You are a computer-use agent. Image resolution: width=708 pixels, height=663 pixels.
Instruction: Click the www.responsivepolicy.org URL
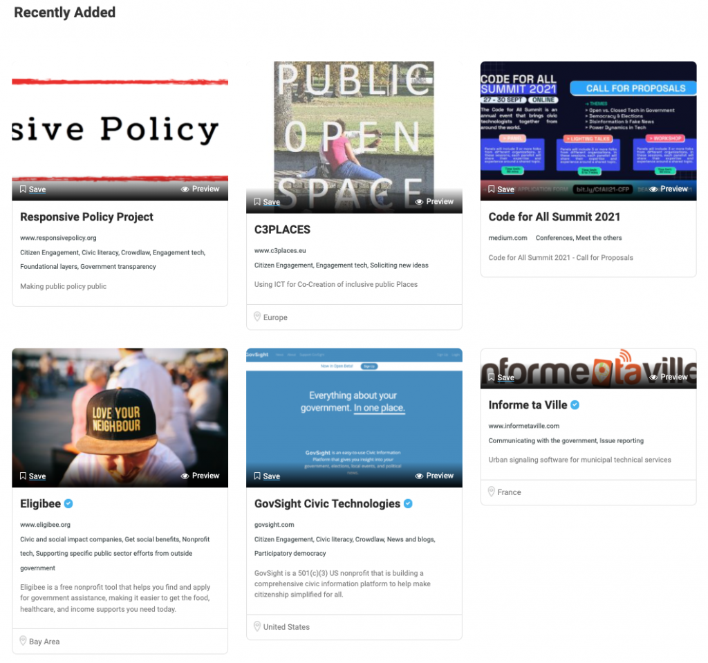(x=58, y=238)
